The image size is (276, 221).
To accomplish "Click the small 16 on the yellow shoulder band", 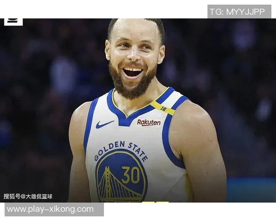I will tap(163, 109).
